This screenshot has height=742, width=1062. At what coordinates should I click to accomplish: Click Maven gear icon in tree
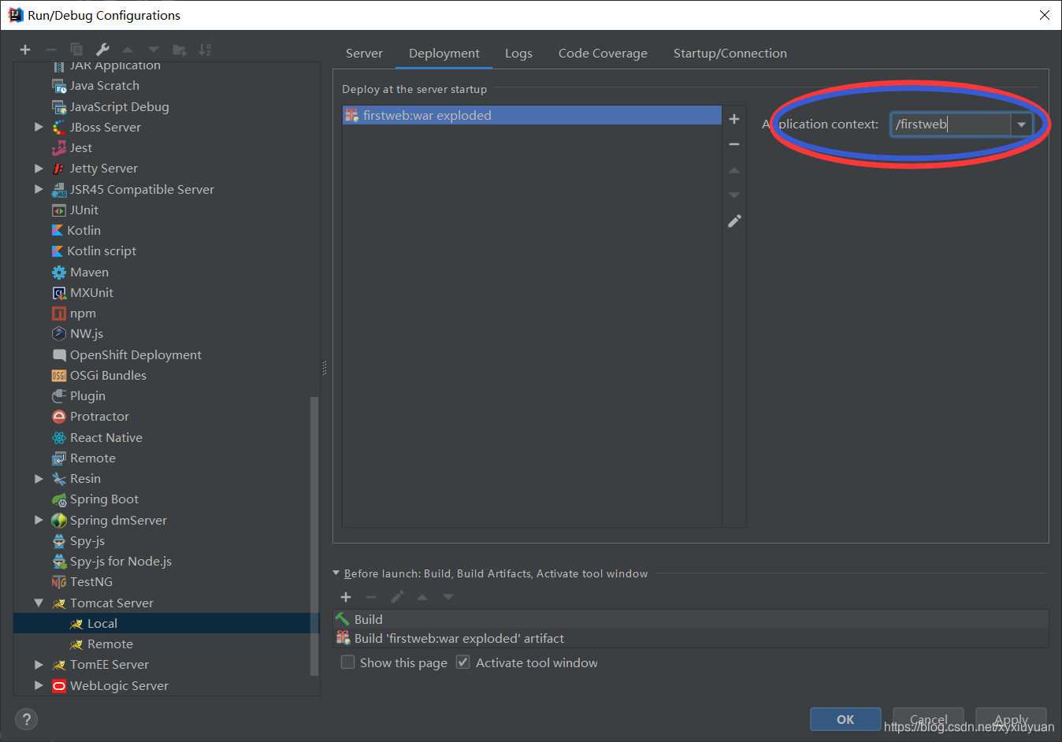click(x=59, y=273)
